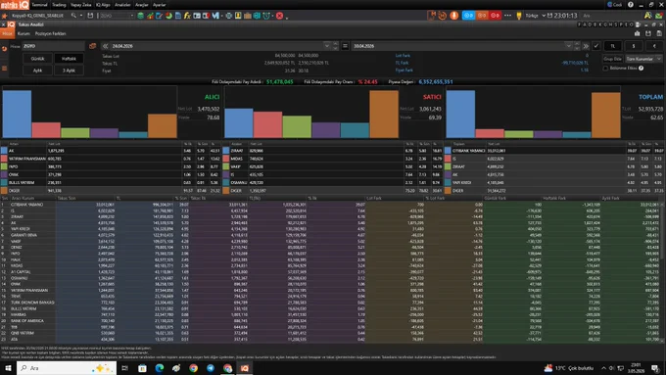Open the Yapay Zeka menu
666x375 pixels.
pyautogui.click(x=80, y=5)
